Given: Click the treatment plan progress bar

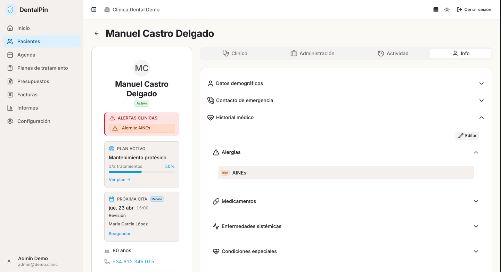Looking at the screenshot, I should click(x=142, y=172).
